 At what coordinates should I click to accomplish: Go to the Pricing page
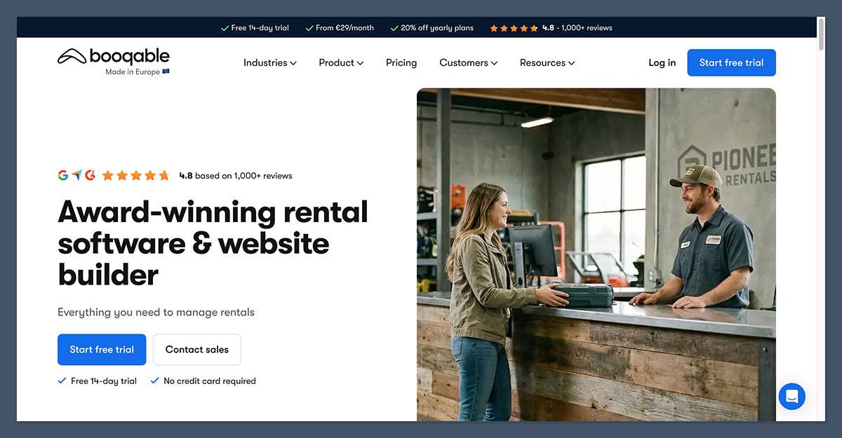401,63
